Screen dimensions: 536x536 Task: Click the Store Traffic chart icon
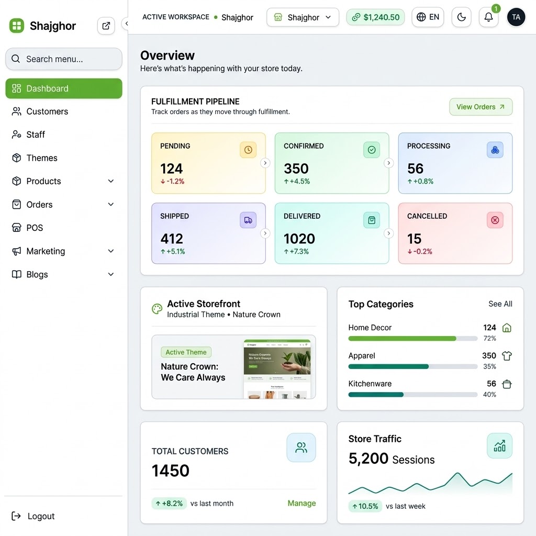[499, 446]
